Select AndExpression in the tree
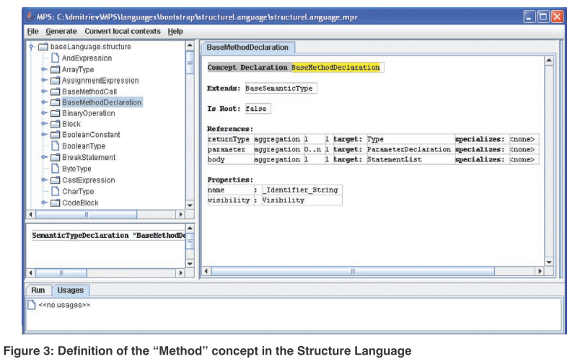Viewport: 575px width, 364px height. (87, 58)
